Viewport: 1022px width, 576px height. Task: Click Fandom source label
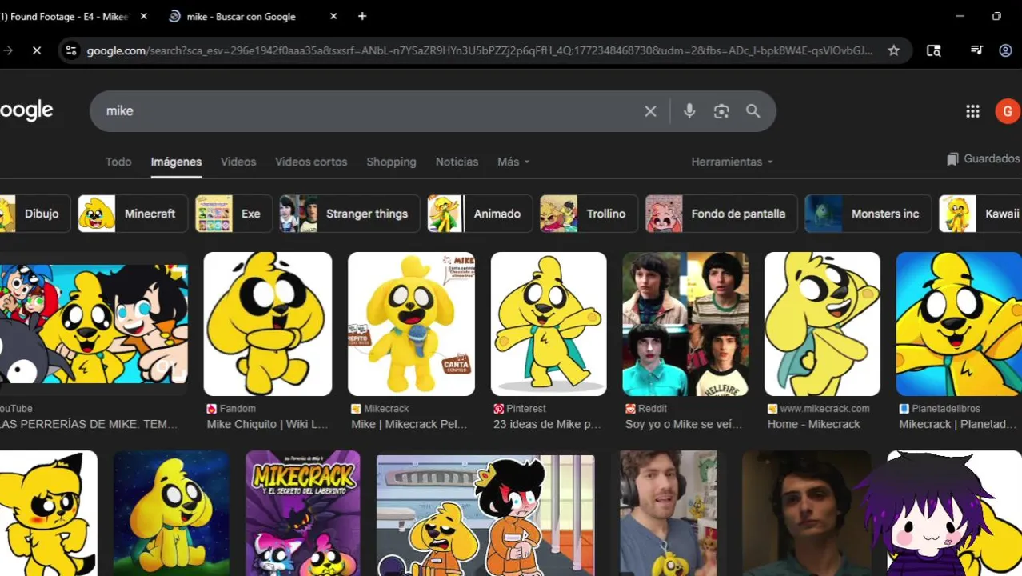point(238,409)
